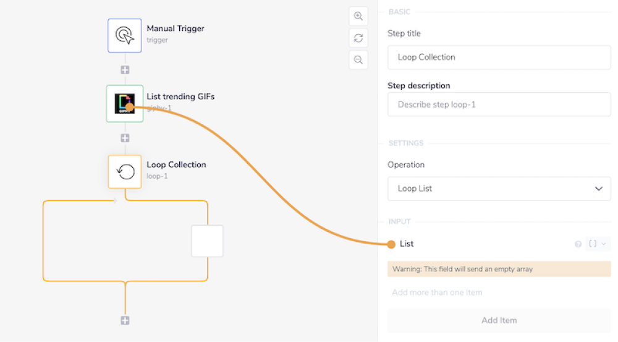
Task: Open the Operation Loop List dropdown
Action: coord(499,189)
